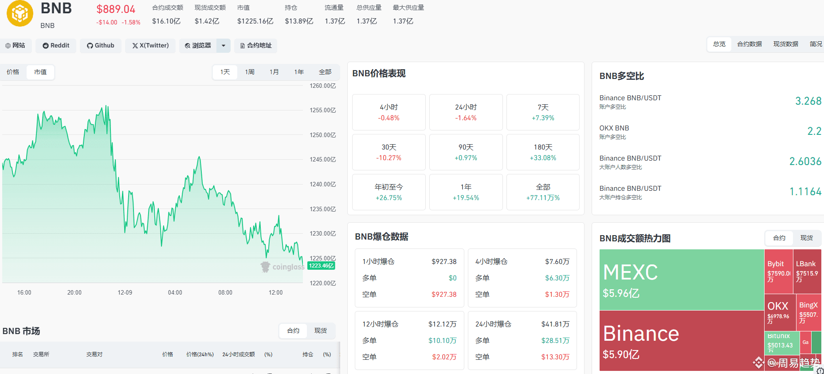Click the 4小时爆仓 liquidation card
Viewport: 824px width, 374px height.
(x=522, y=278)
